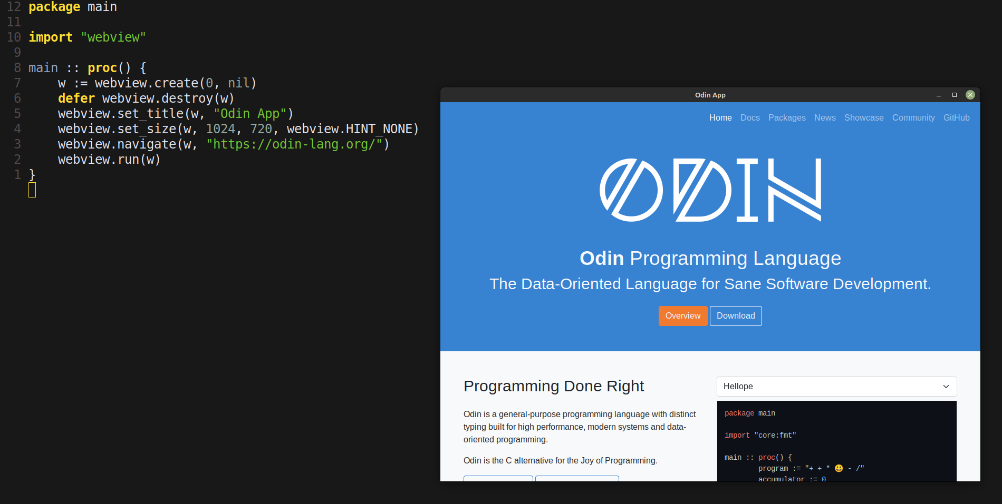Open the Home nav link
Screen dimensions: 1002x504
click(720, 118)
